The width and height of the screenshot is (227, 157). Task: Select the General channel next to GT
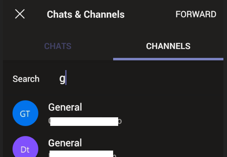[65, 107]
